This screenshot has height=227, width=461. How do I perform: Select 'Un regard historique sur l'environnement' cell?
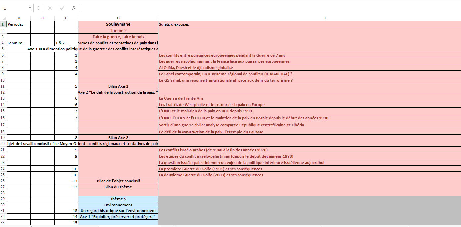118,211
